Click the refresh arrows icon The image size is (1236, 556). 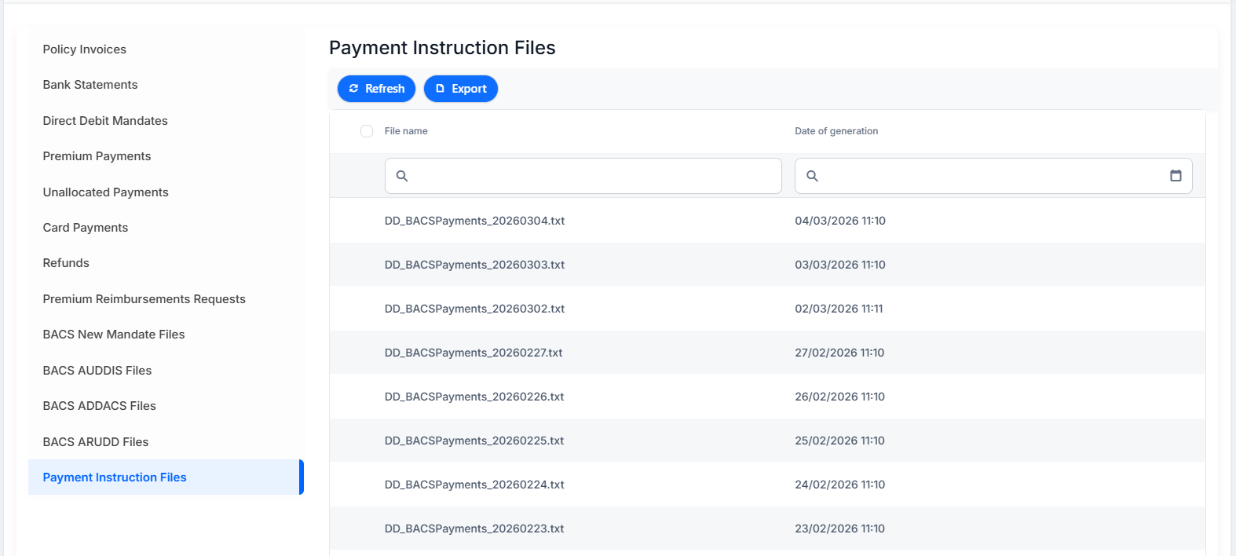coord(353,89)
